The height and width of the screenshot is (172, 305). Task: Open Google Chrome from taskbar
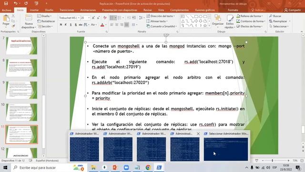point(148,168)
